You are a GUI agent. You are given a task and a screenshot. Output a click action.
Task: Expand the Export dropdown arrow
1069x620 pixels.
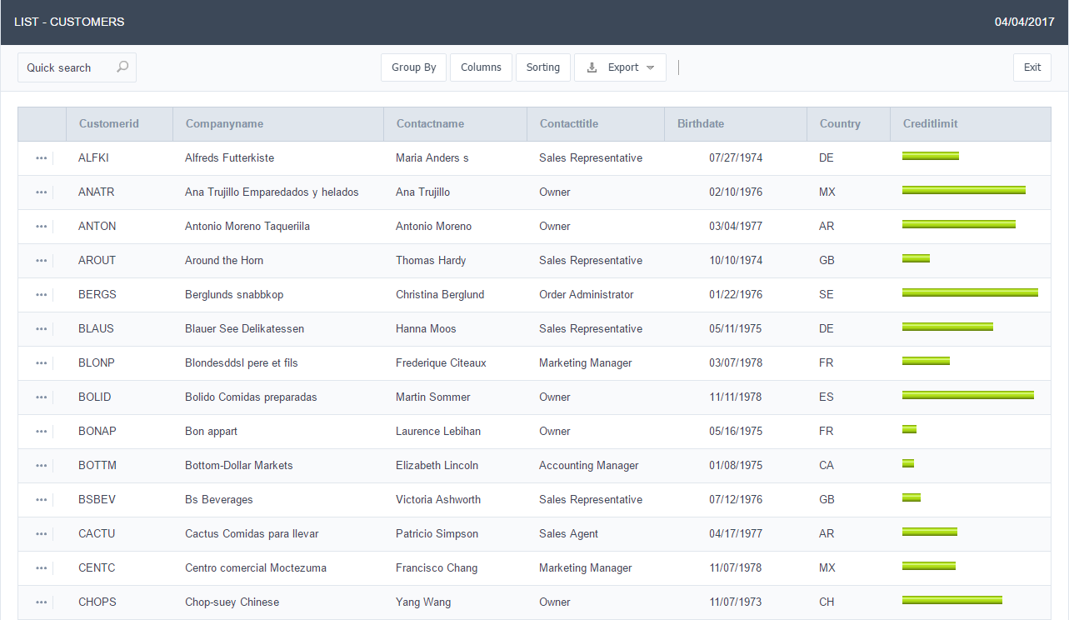pyautogui.click(x=650, y=68)
